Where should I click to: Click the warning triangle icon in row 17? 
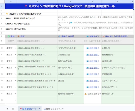[x=86, y=94]
